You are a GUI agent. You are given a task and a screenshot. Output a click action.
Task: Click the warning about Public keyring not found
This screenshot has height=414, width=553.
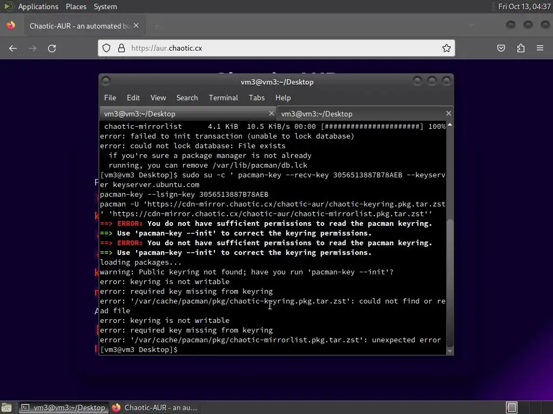click(246, 272)
